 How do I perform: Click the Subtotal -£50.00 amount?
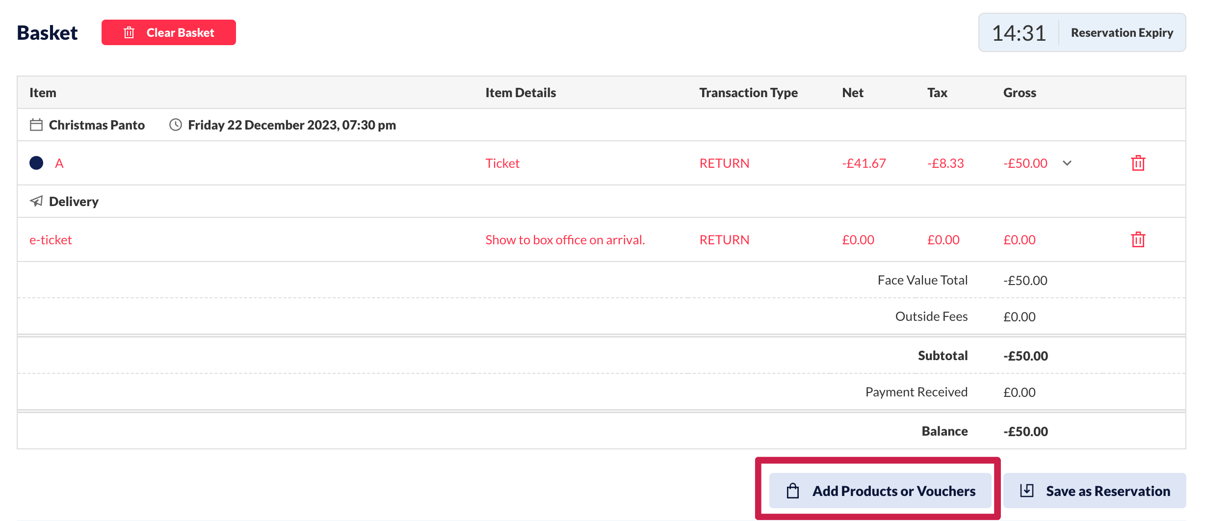[1025, 356]
